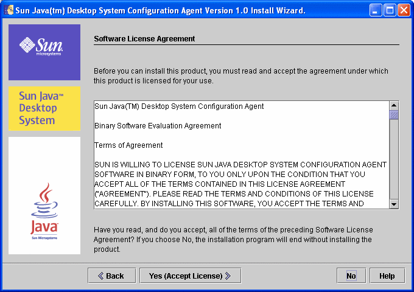Click the license scrollbar thumb

[394, 115]
